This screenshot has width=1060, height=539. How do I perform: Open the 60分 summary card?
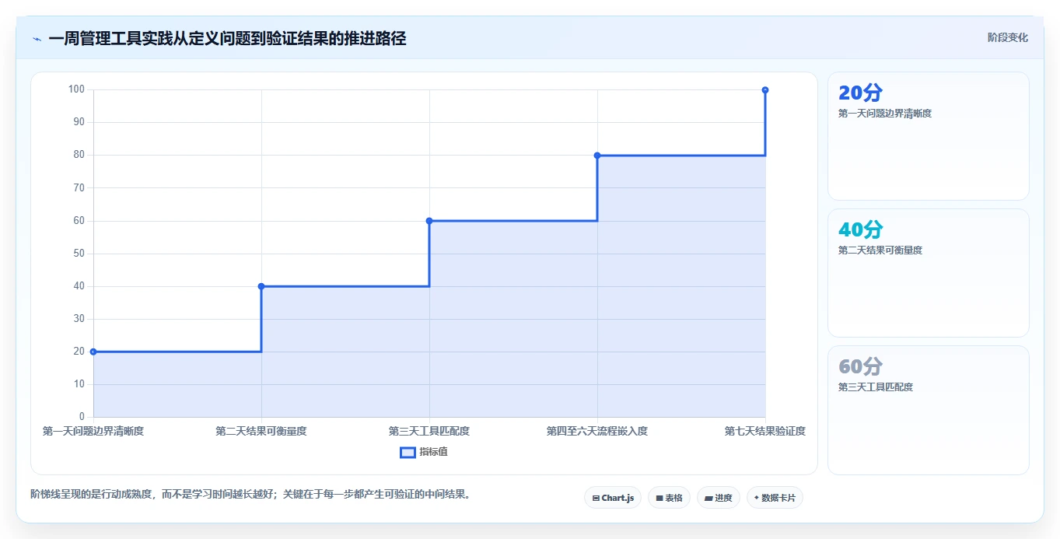(x=929, y=410)
